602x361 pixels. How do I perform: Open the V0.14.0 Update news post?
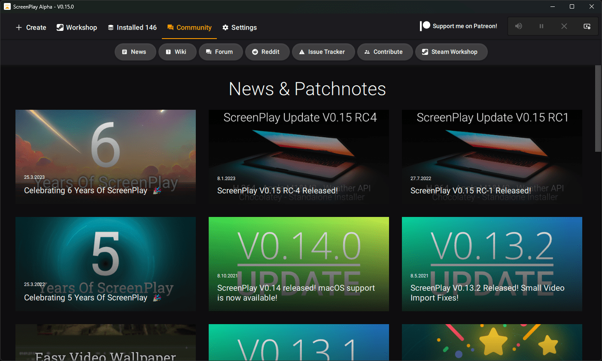298,264
